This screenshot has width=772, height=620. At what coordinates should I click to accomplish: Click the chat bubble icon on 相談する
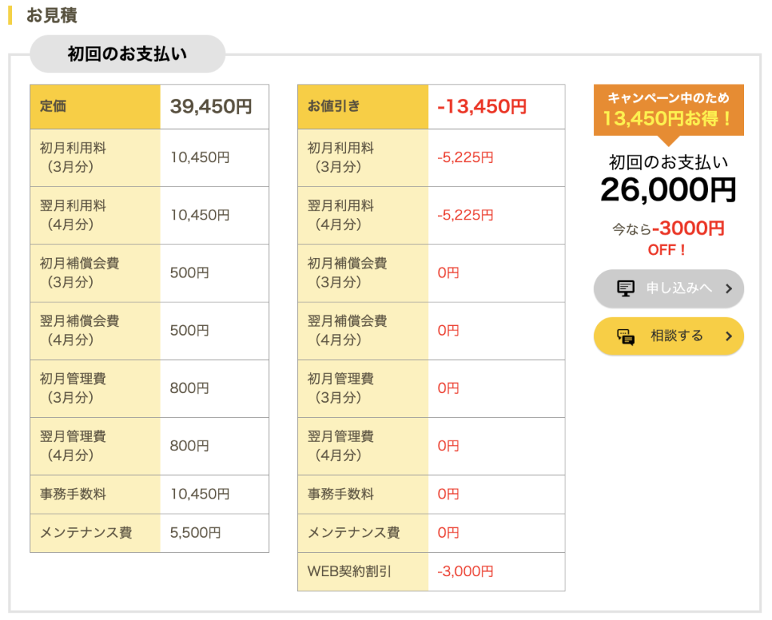[626, 336]
